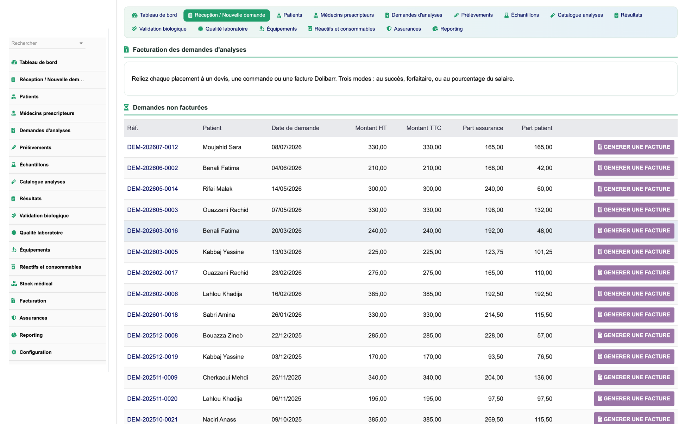Viewport: 685px width, 424px height.
Task: Open request DEM-202601-0018
Action: [x=152, y=315]
